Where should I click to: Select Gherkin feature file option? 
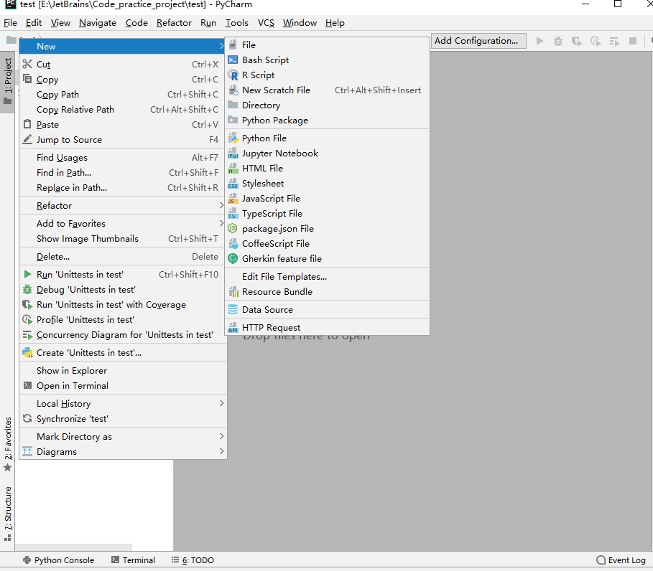tap(281, 259)
